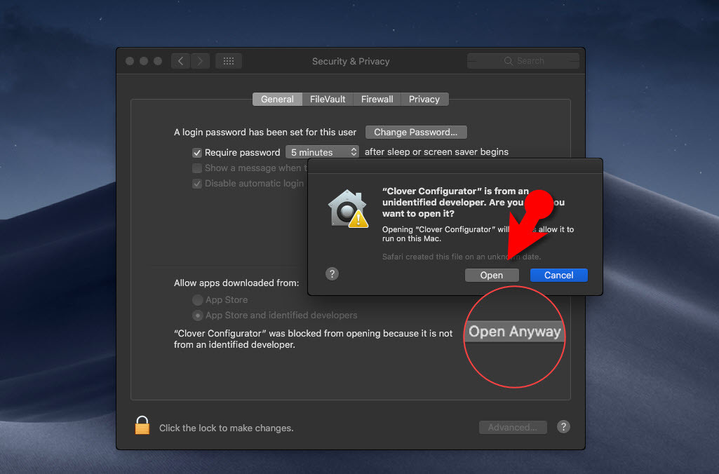Click the lock icon to make changes
The image size is (719, 474).
tap(142, 425)
